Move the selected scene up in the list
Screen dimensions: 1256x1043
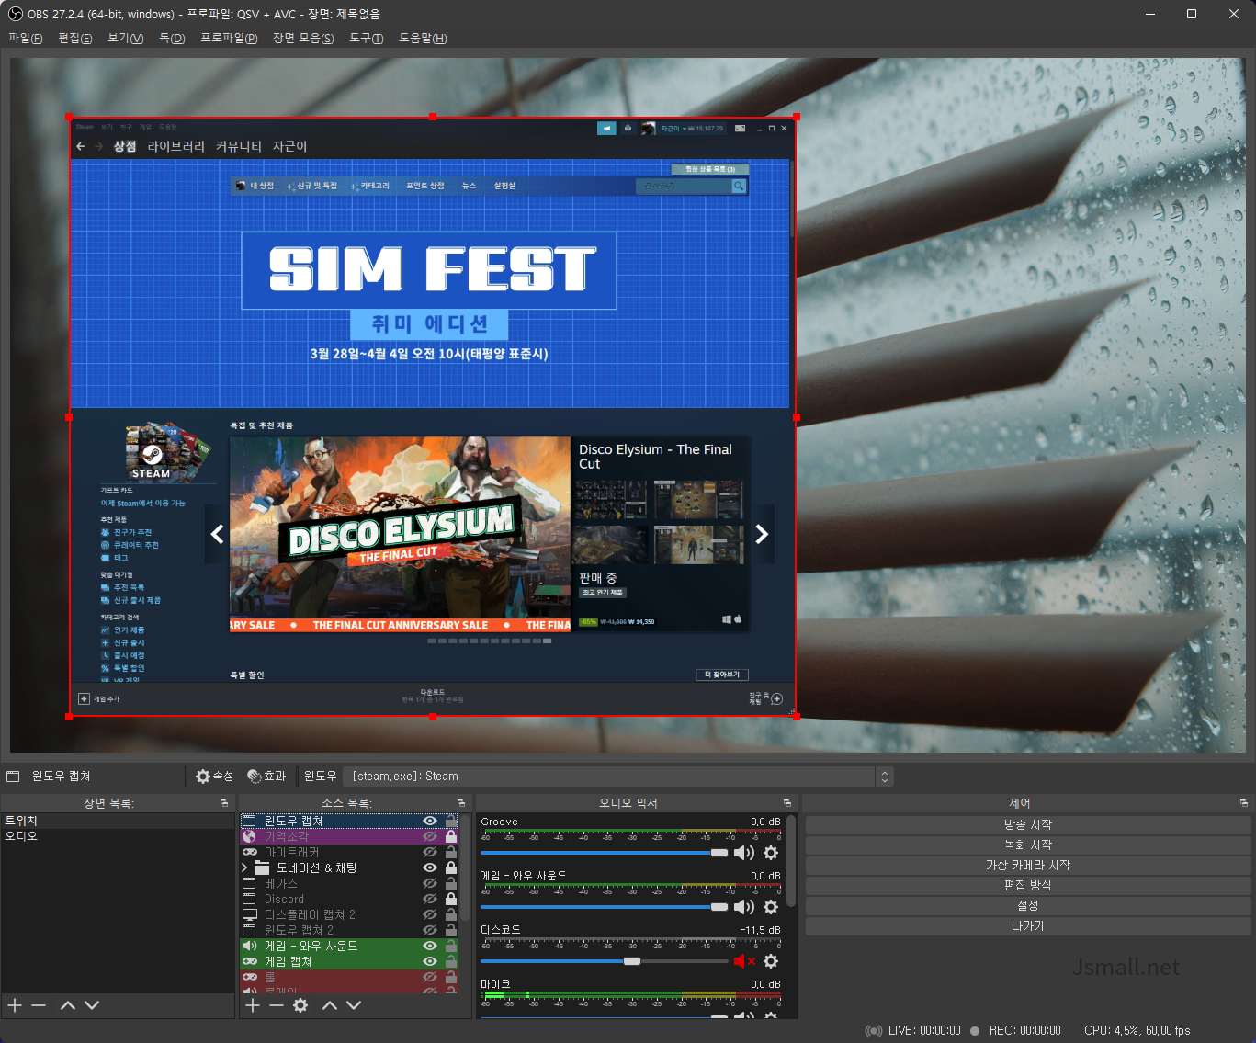pyautogui.click(x=68, y=1005)
